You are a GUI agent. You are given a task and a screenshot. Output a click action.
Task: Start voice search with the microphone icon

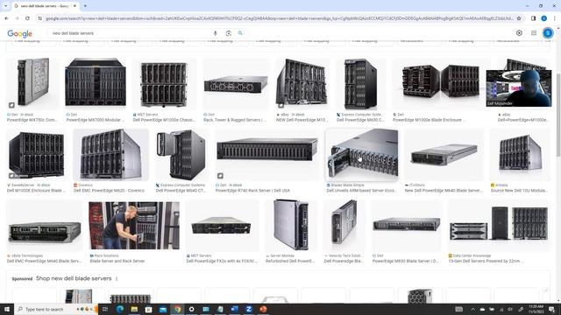pos(215,33)
